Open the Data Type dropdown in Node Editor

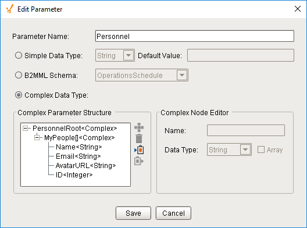(245, 149)
